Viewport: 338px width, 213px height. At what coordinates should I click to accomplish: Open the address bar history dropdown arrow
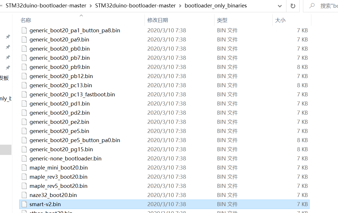pyautogui.click(x=280, y=6)
